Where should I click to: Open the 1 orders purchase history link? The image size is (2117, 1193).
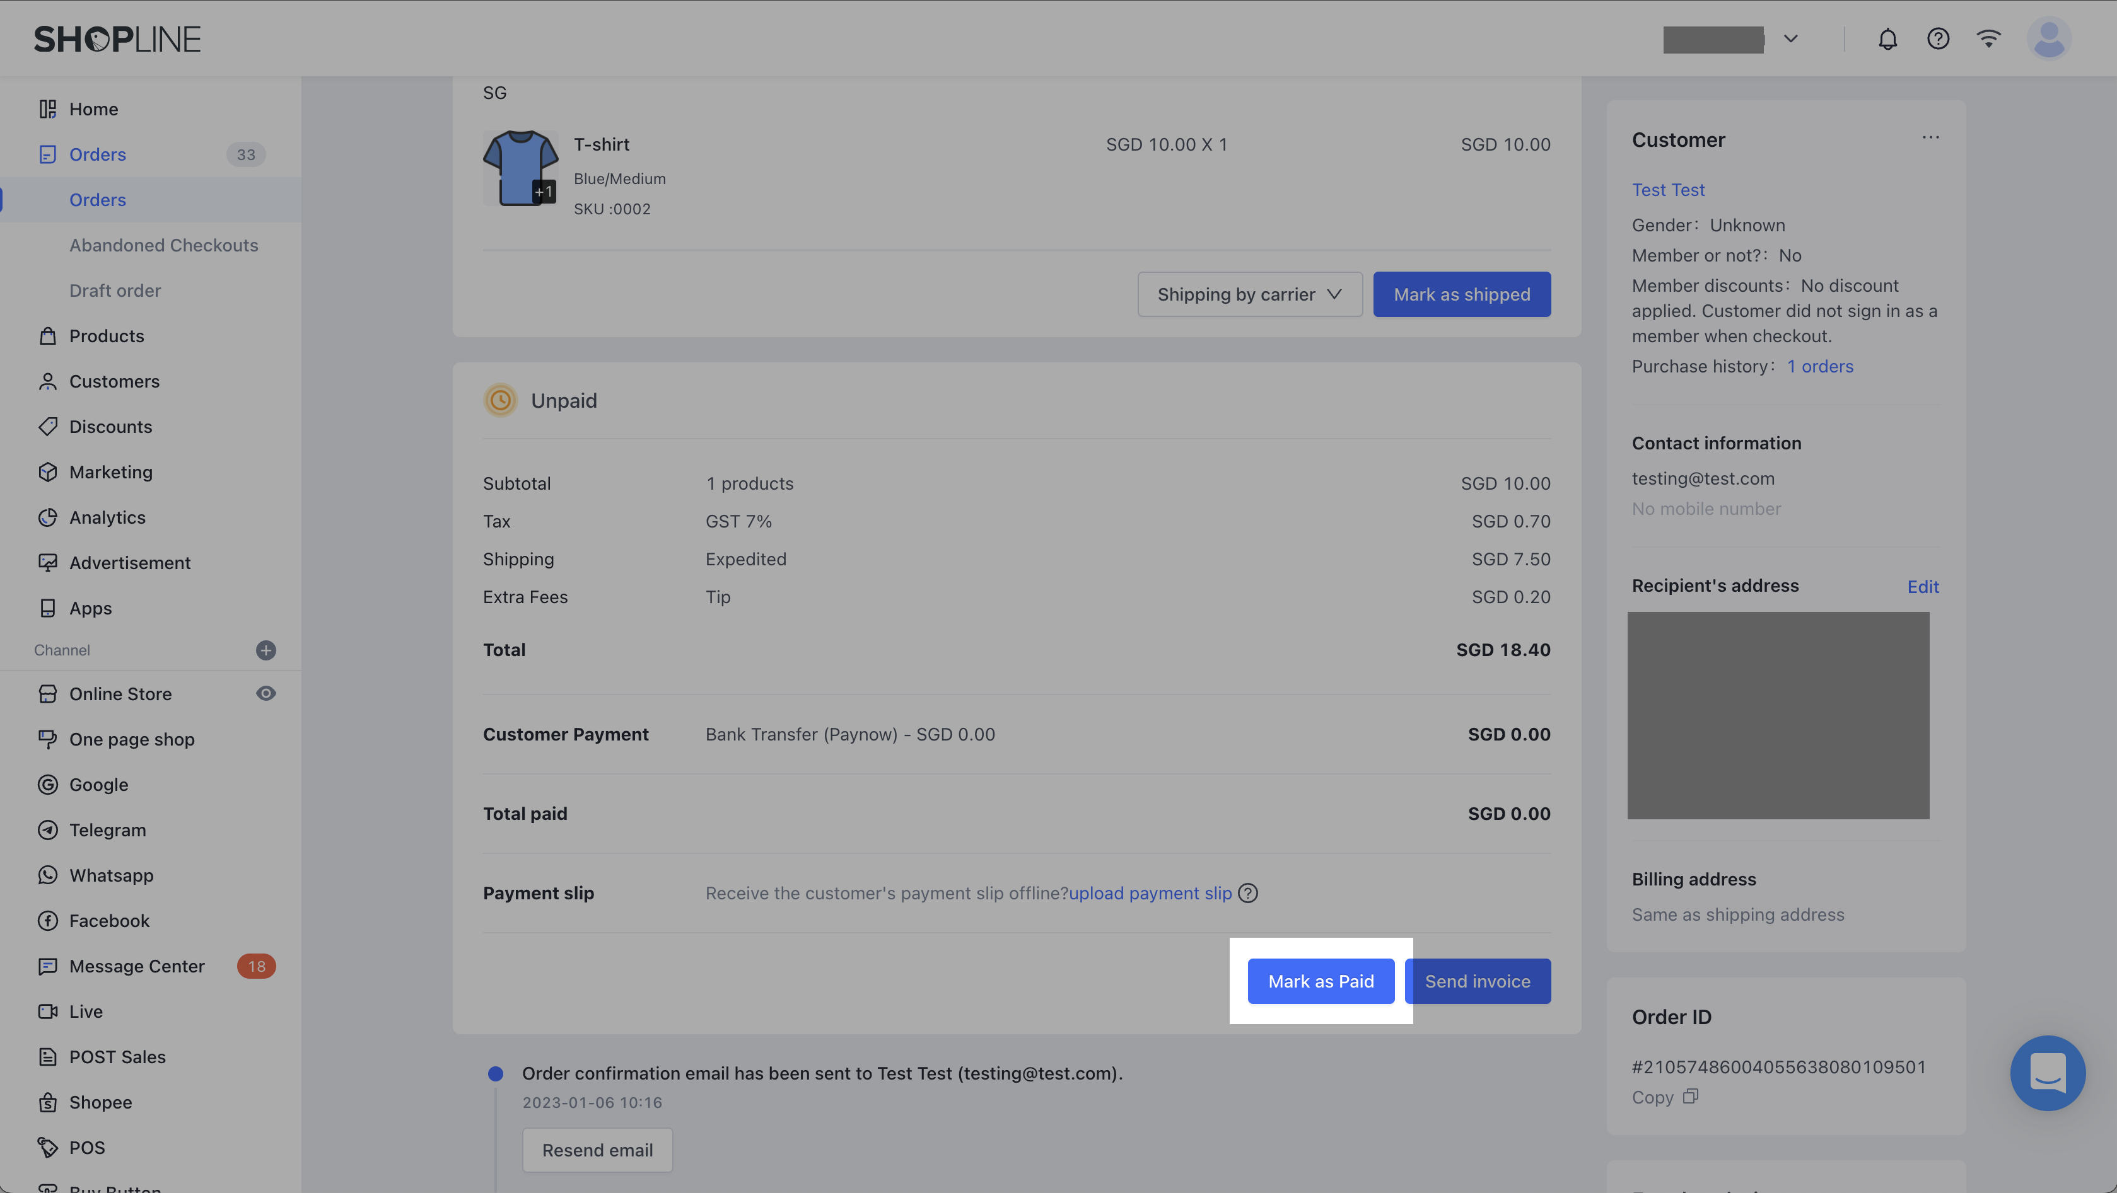click(x=1821, y=366)
